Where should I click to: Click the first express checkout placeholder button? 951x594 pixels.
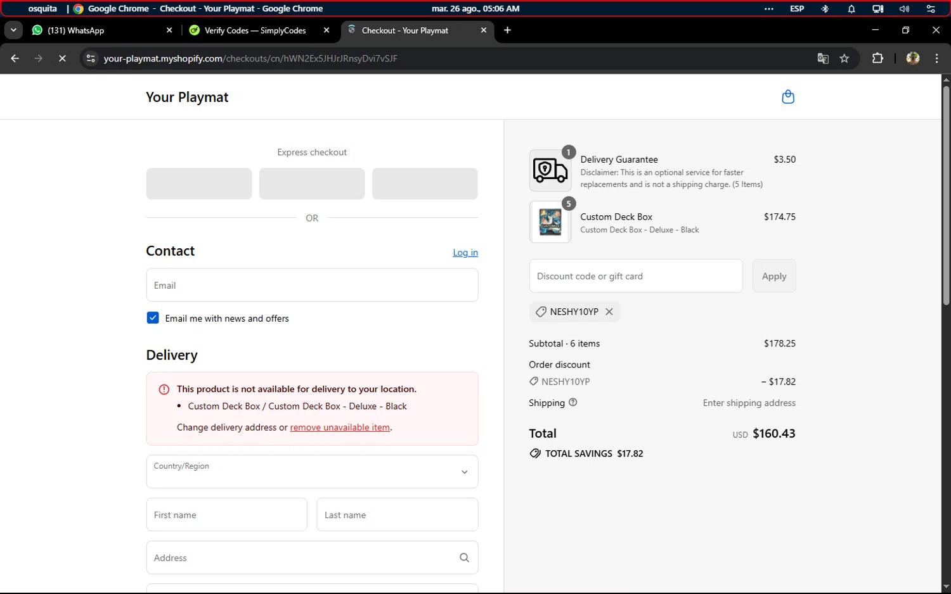pyautogui.click(x=199, y=184)
